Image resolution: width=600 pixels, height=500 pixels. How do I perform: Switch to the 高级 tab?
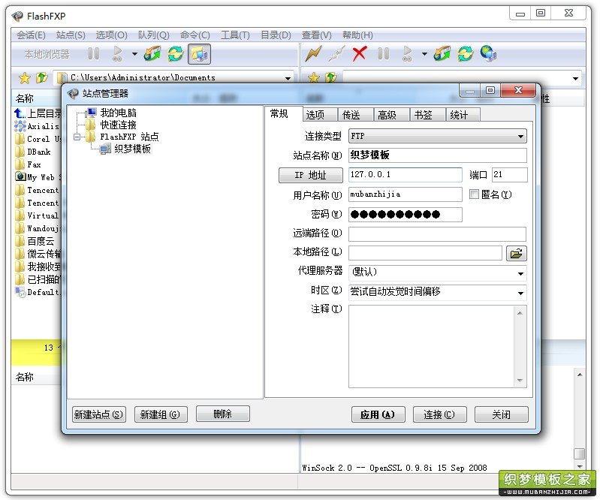pos(391,115)
